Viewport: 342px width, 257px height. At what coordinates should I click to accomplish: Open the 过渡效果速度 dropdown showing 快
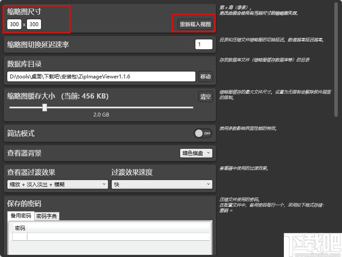tap(162, 185)
